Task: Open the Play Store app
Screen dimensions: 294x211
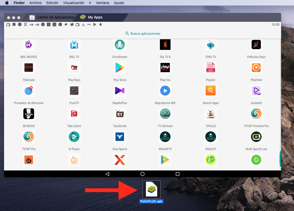Action: tap(120, 68)
